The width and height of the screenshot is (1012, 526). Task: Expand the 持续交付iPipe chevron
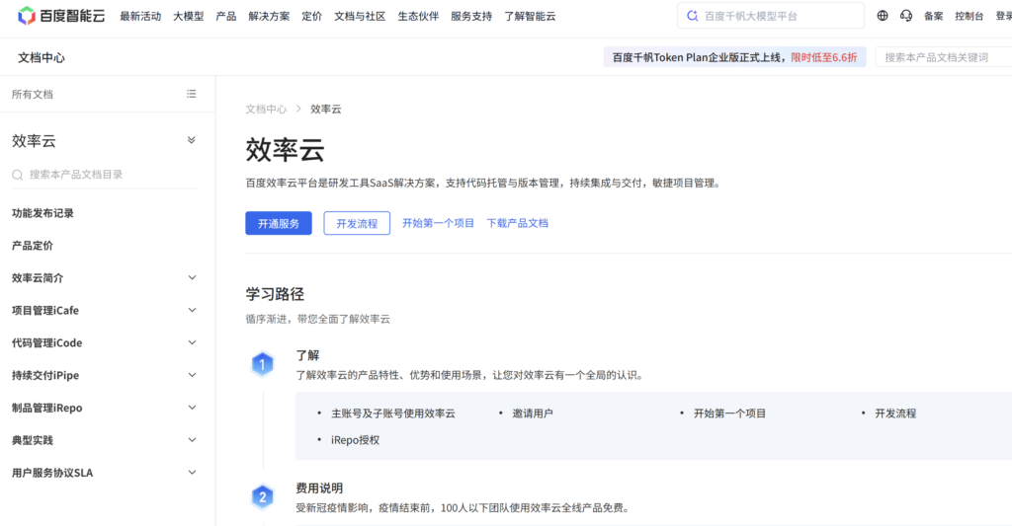[193, 375]
